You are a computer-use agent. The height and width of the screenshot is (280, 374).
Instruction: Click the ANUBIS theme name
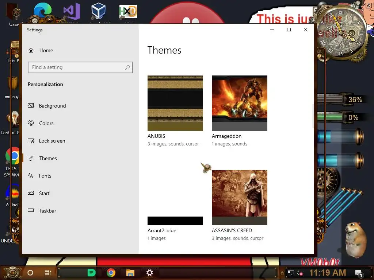tap(156, 136)
